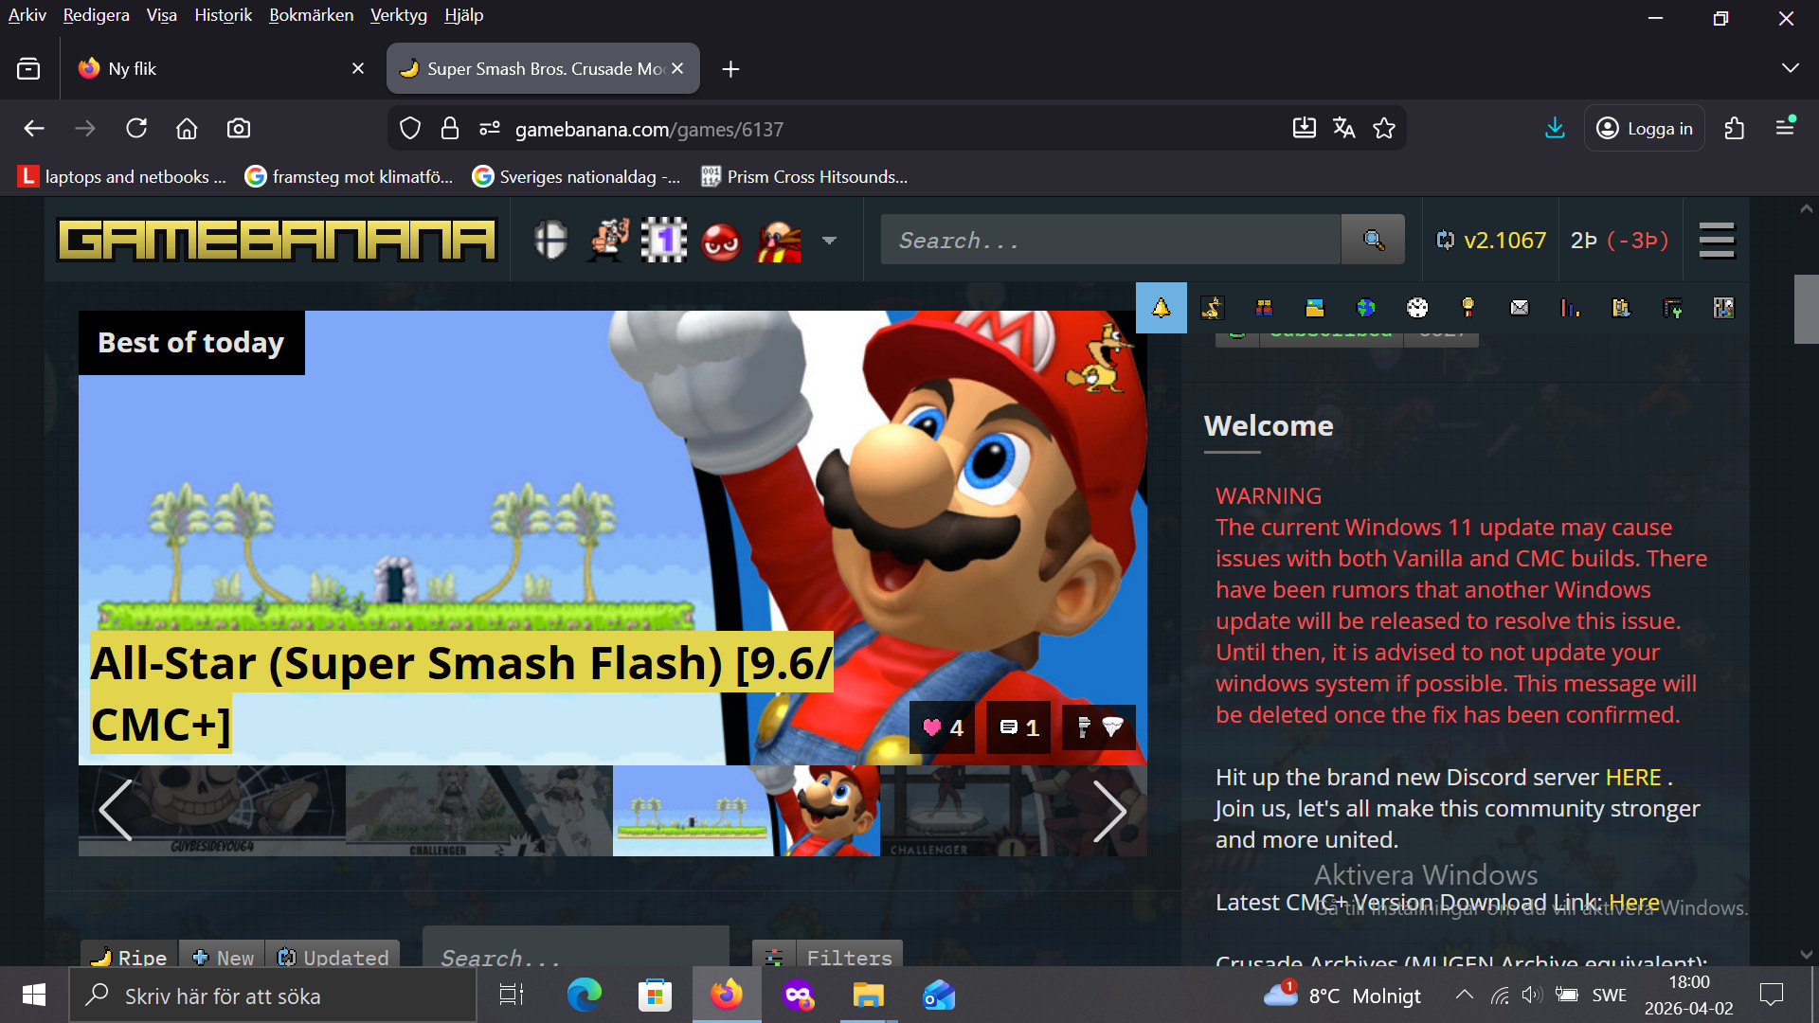The image size is (1819, 1023).
Task: Click the GameBanana logo
Action: click(x=277, y=240)
